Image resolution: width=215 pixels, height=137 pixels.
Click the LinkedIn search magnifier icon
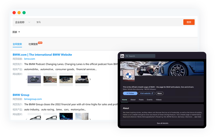(x=127, y=56)
